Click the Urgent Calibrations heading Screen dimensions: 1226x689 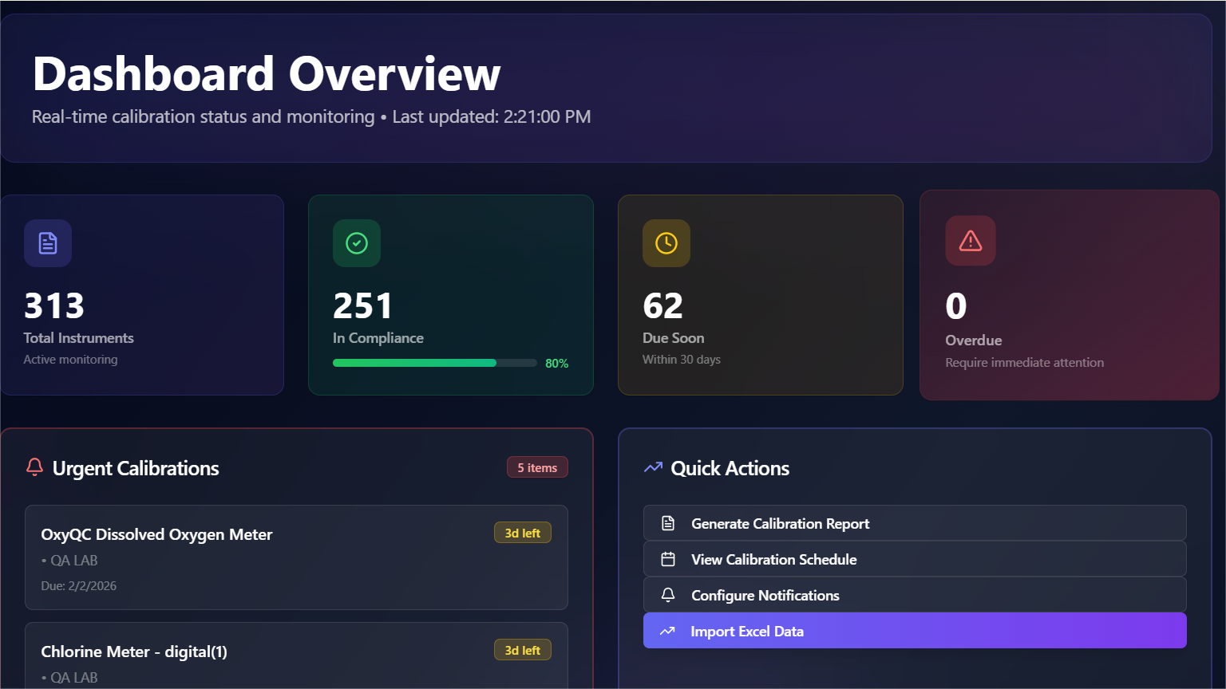[136, 468]
